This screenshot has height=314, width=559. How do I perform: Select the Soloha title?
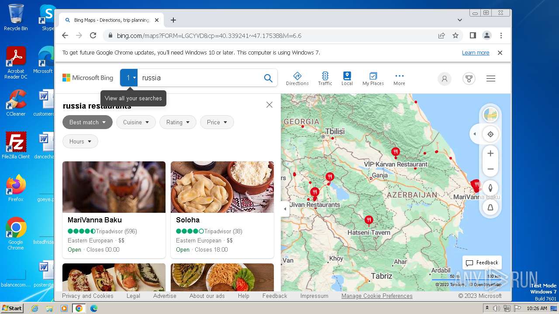tap(188, 220)
